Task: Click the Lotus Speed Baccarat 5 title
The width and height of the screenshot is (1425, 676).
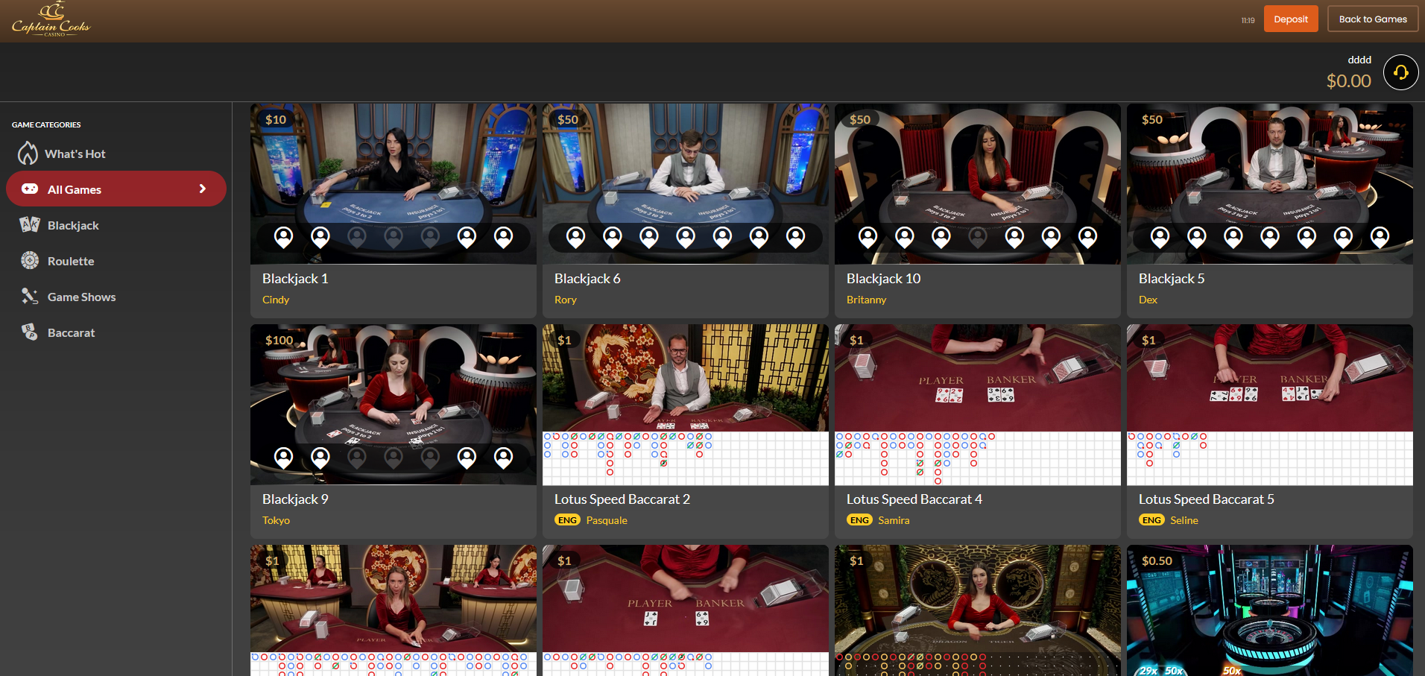Action: coord(1207,499)
